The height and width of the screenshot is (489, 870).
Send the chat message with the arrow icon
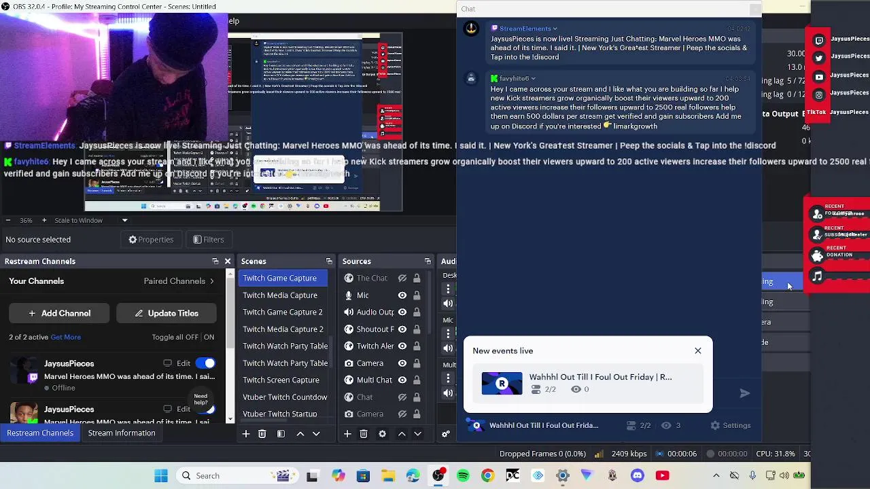pyautogui.click(x=745, y=393)
